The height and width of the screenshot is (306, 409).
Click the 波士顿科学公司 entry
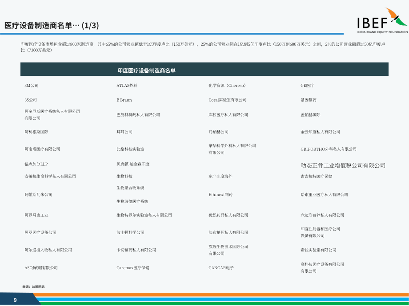click(x=130, y=232)
